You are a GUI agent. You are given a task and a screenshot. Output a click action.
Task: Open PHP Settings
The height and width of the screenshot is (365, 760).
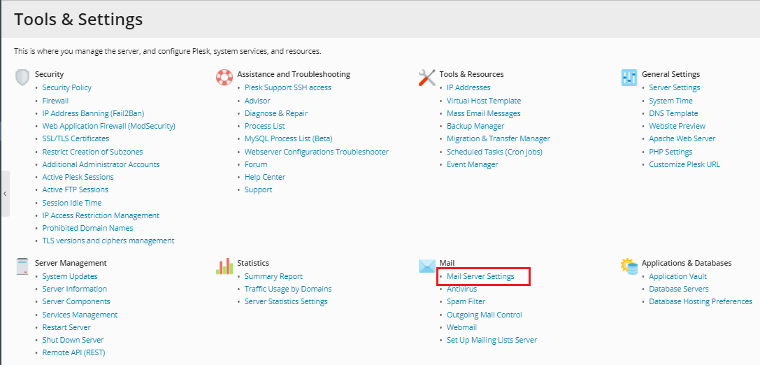(x=671, y=152)
